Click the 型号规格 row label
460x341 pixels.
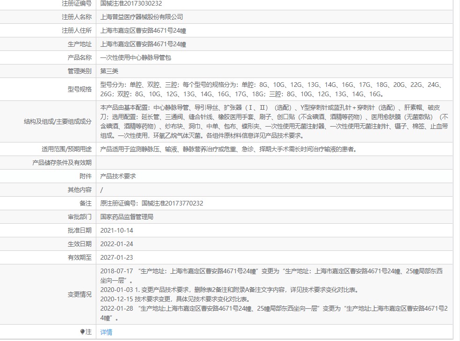tap(79, 89)
